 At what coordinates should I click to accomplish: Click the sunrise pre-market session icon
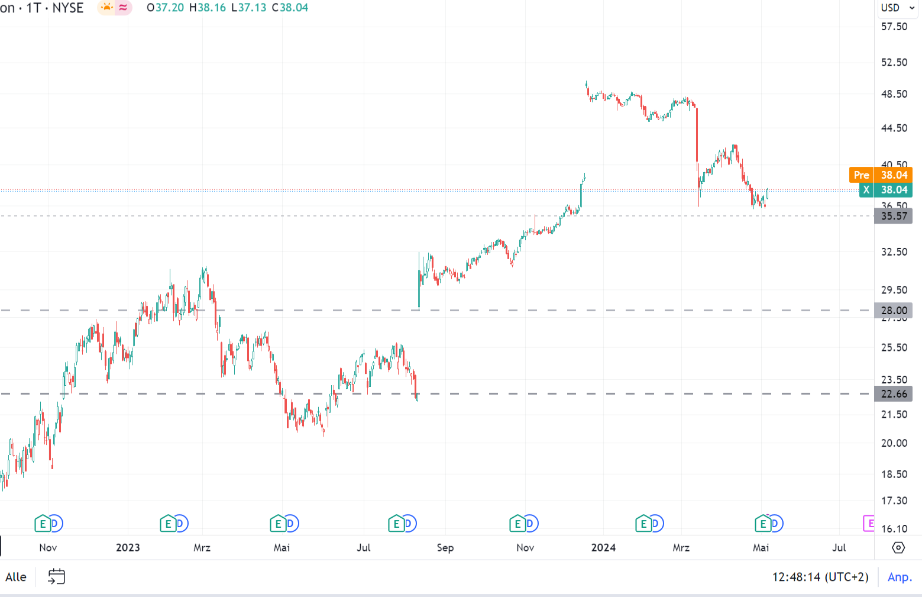106,8
